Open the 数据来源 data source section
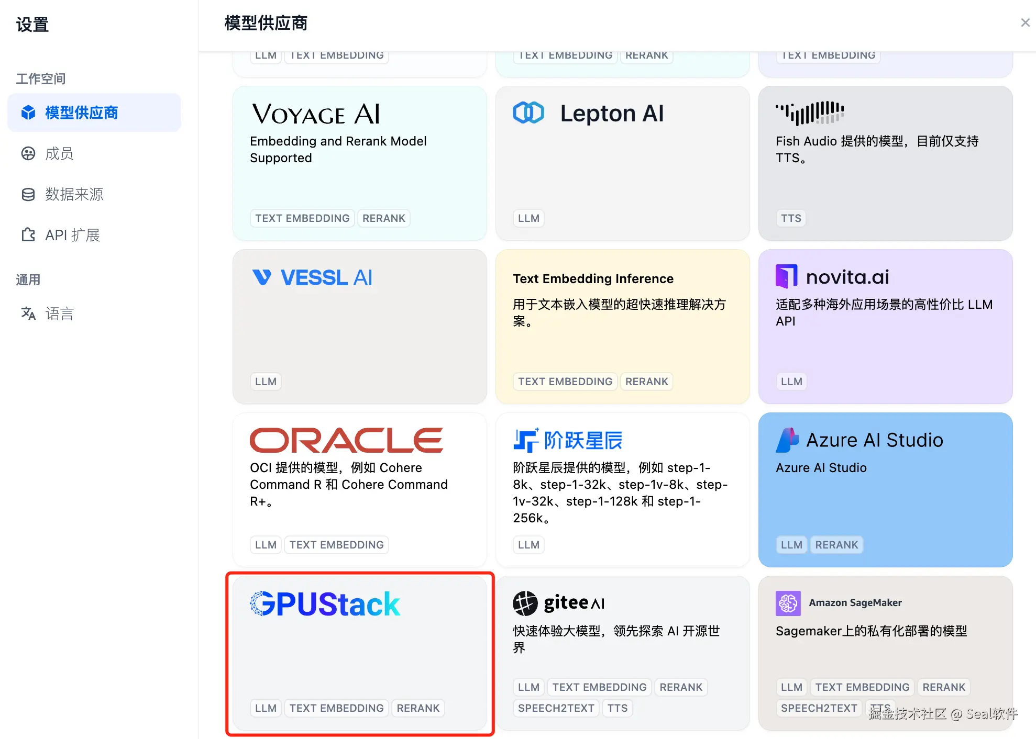Viewport: 1036px width, 739px height. tap(73, 194)
